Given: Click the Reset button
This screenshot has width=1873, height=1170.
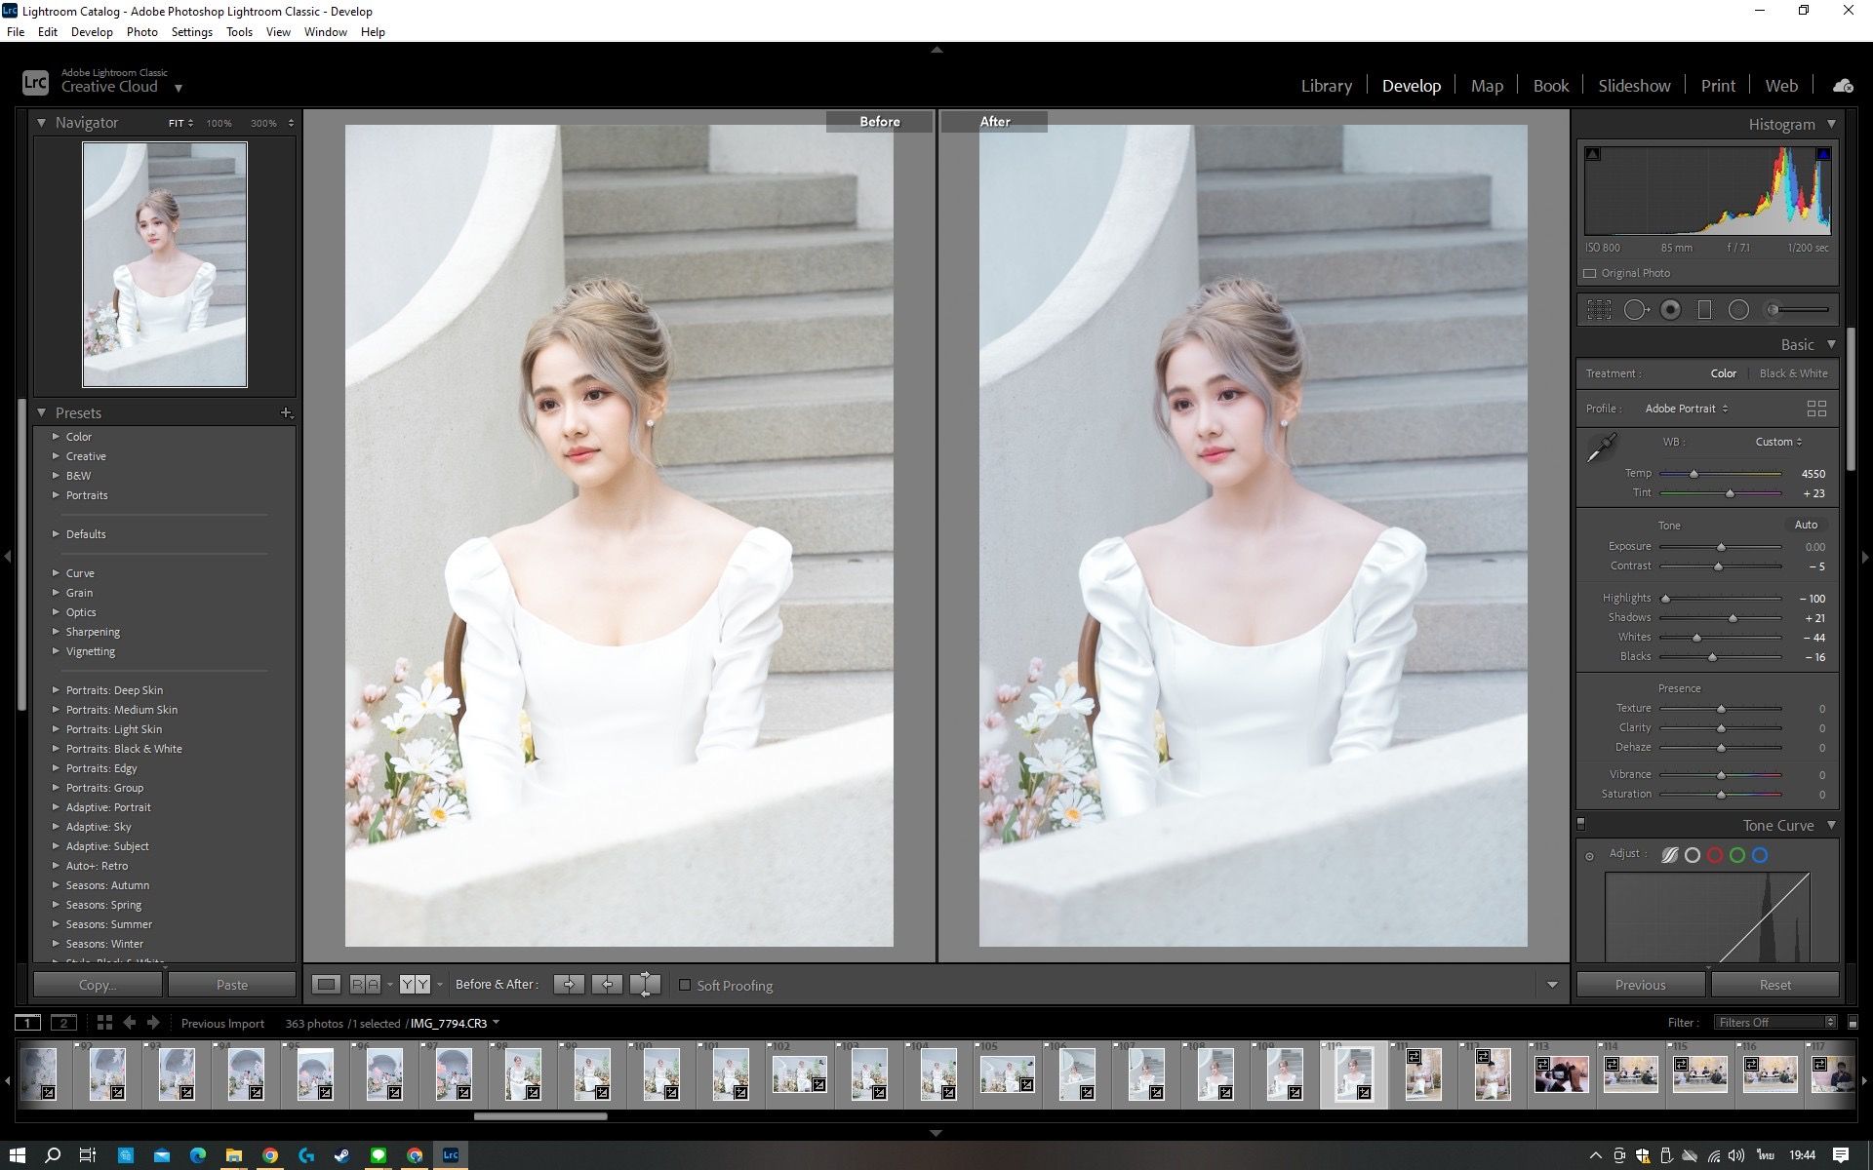Looking at the screenshot, I should 1774,985.
